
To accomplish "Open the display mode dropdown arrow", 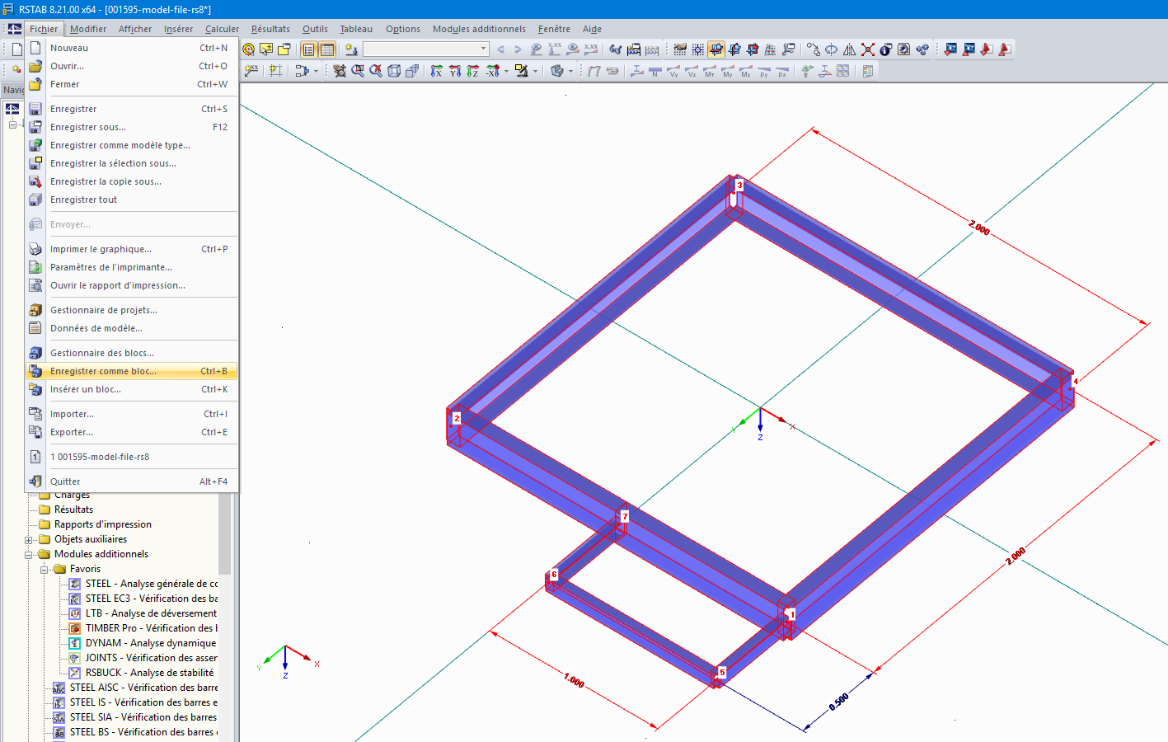I will pyautogui.click(x=535, y=71).
